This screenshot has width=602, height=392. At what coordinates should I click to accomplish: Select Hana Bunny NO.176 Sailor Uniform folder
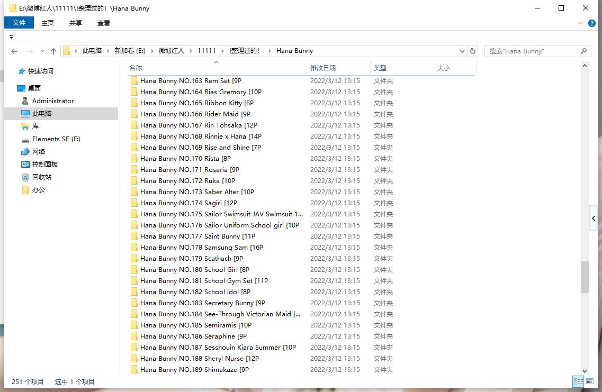click(x=220, y=225)
